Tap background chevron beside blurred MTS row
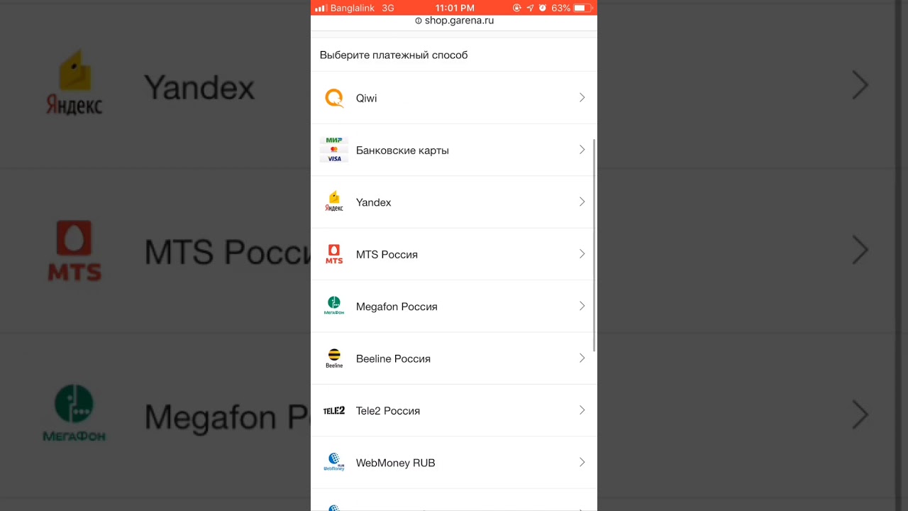Image resolution: width=908 pixels, height=511 pixels. pyautogui.click(x=860, y=250)
